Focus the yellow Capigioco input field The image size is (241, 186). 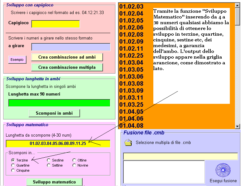point(55,24)
